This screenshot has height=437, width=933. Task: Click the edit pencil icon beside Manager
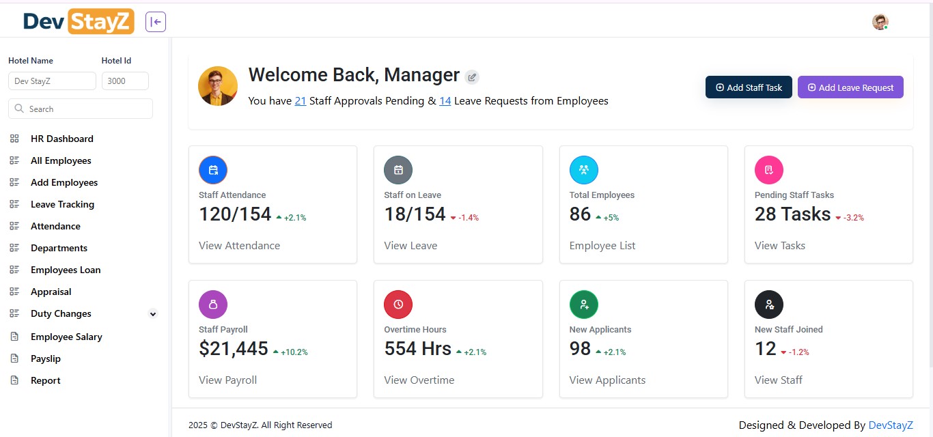[x=472, y=77]
